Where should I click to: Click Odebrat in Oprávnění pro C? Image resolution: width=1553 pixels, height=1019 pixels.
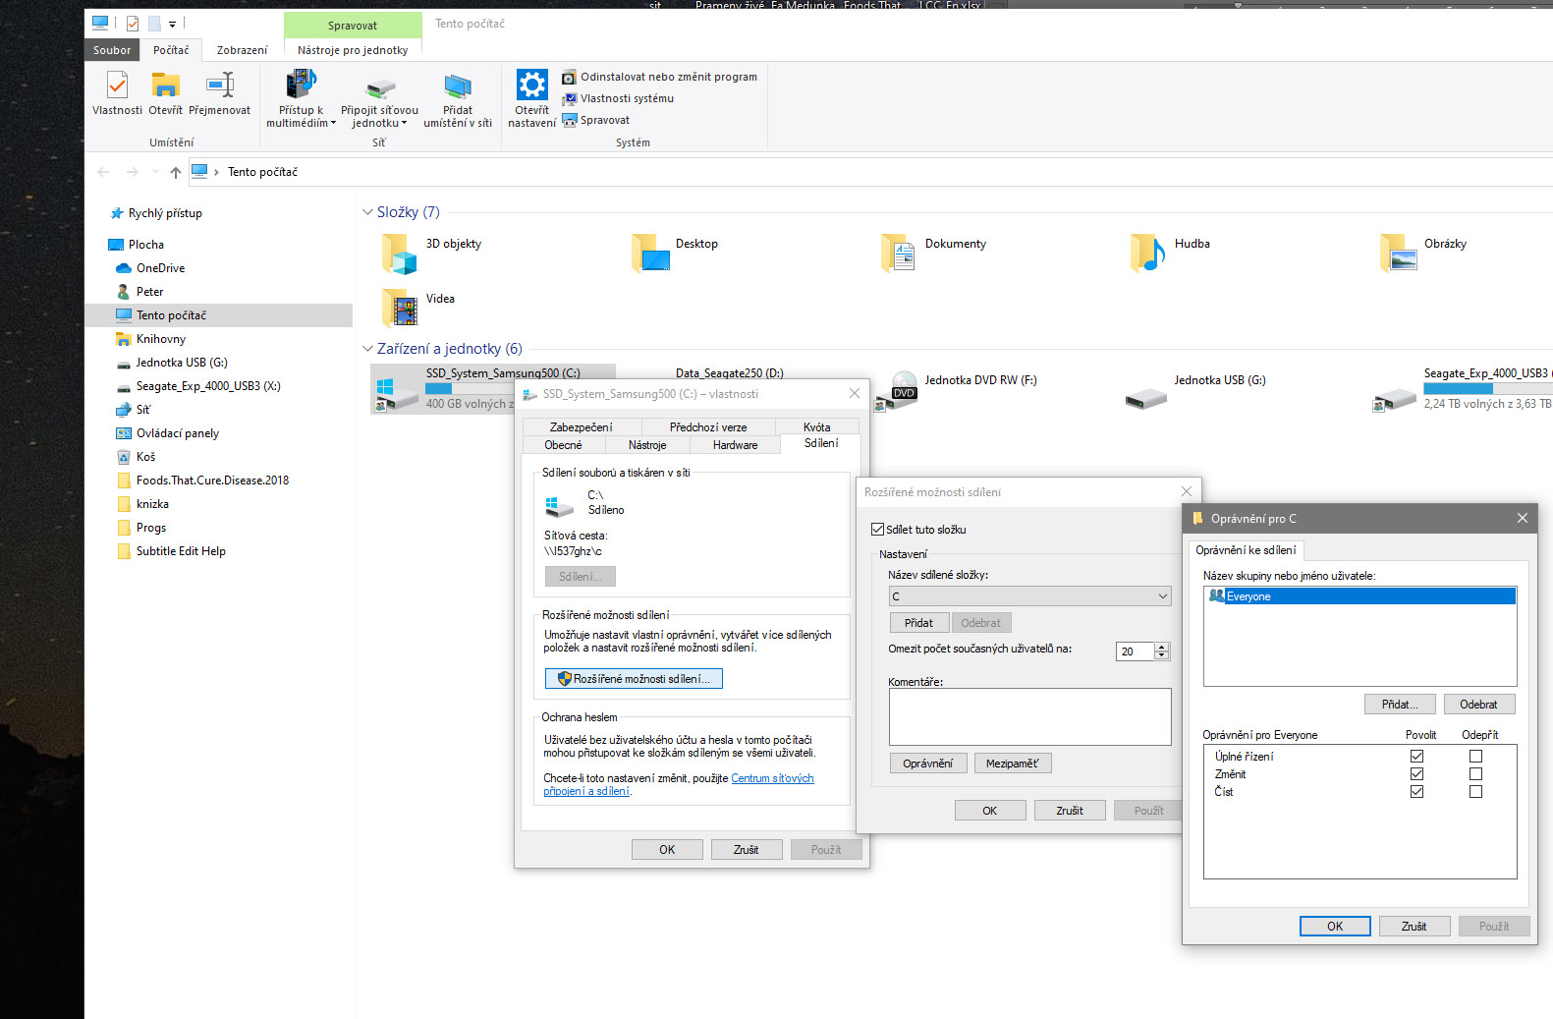tap(1479, 705)
